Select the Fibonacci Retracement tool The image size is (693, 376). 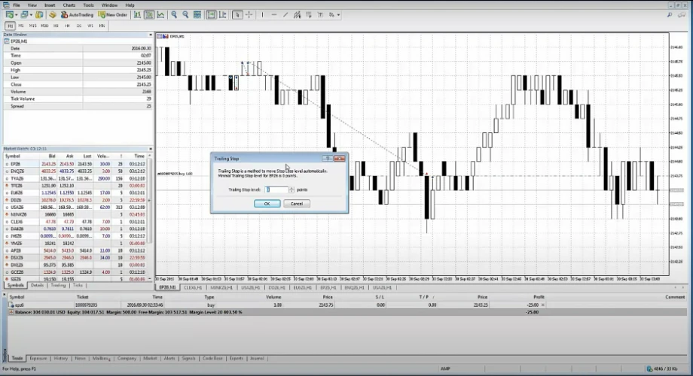tap(309, 14)
